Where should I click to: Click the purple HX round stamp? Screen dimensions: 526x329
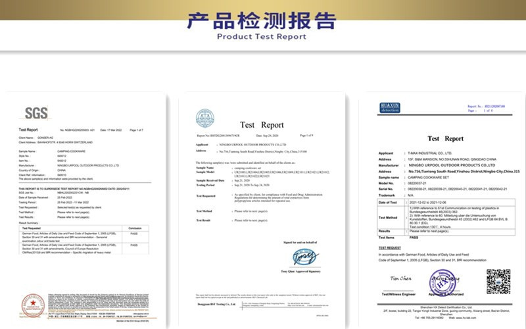442,282
